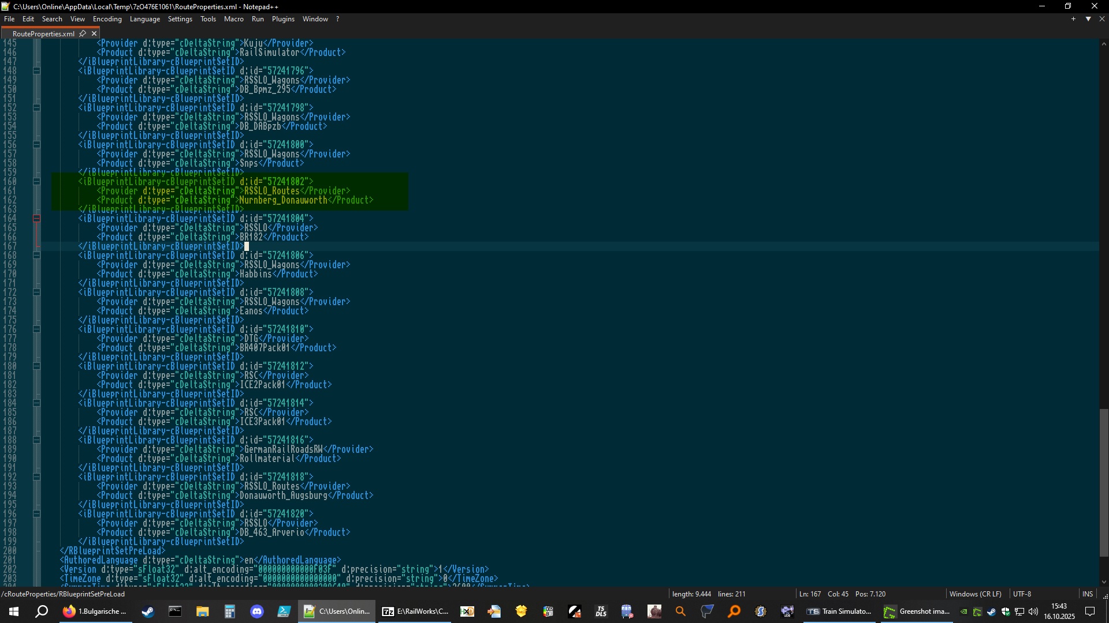Switch to Train Simulator taskbar window
Image resolution: width=1109 pixels, height=623 pixels.
pyautogui.click(x=839, y=611)
